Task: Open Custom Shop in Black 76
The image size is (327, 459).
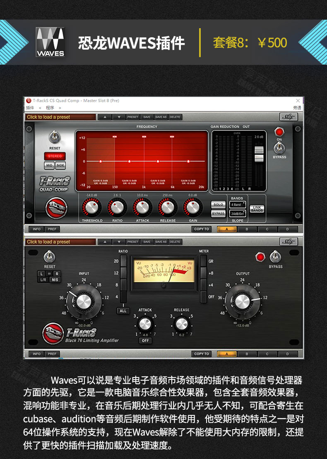Action: coord(289,241)
